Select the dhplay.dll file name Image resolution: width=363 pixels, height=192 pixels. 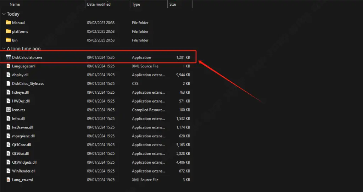click(20, 75)
